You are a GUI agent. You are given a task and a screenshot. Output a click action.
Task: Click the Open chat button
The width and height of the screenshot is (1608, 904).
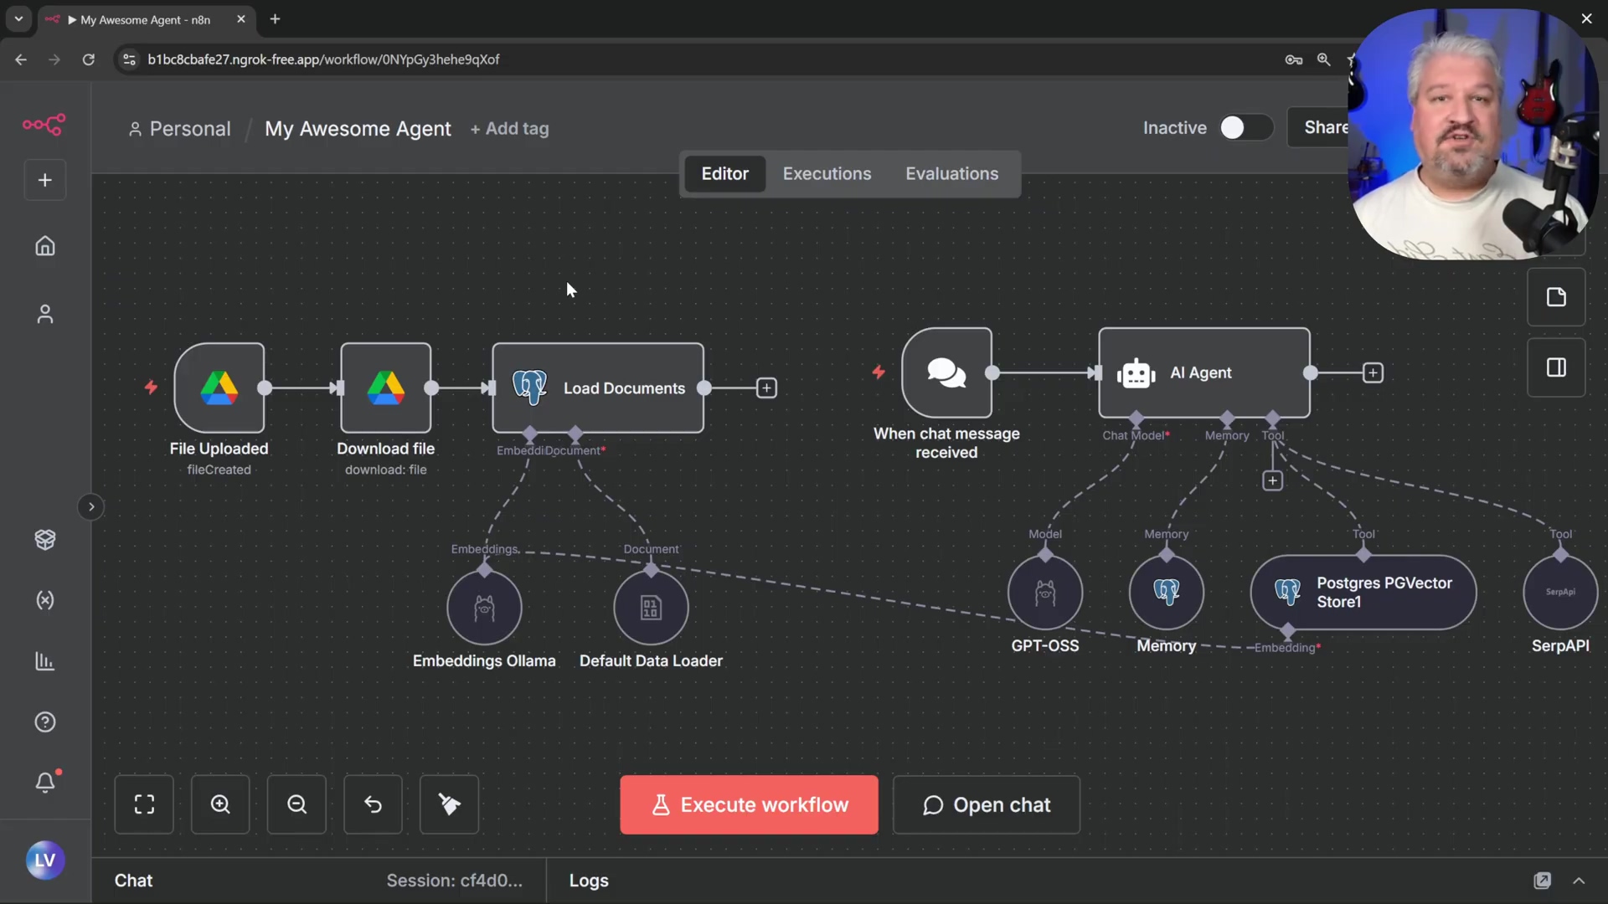coord(986,804)
